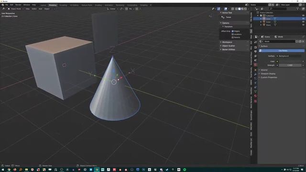
Task: Open the outliner filter dropdown
Action: 298,9
